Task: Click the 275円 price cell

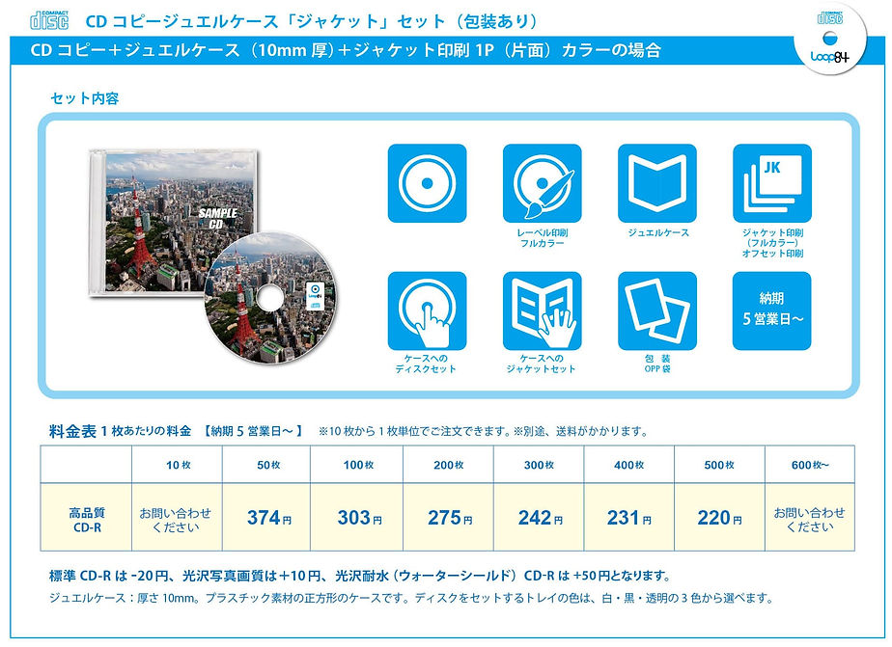Action: [x=450, y=518]
